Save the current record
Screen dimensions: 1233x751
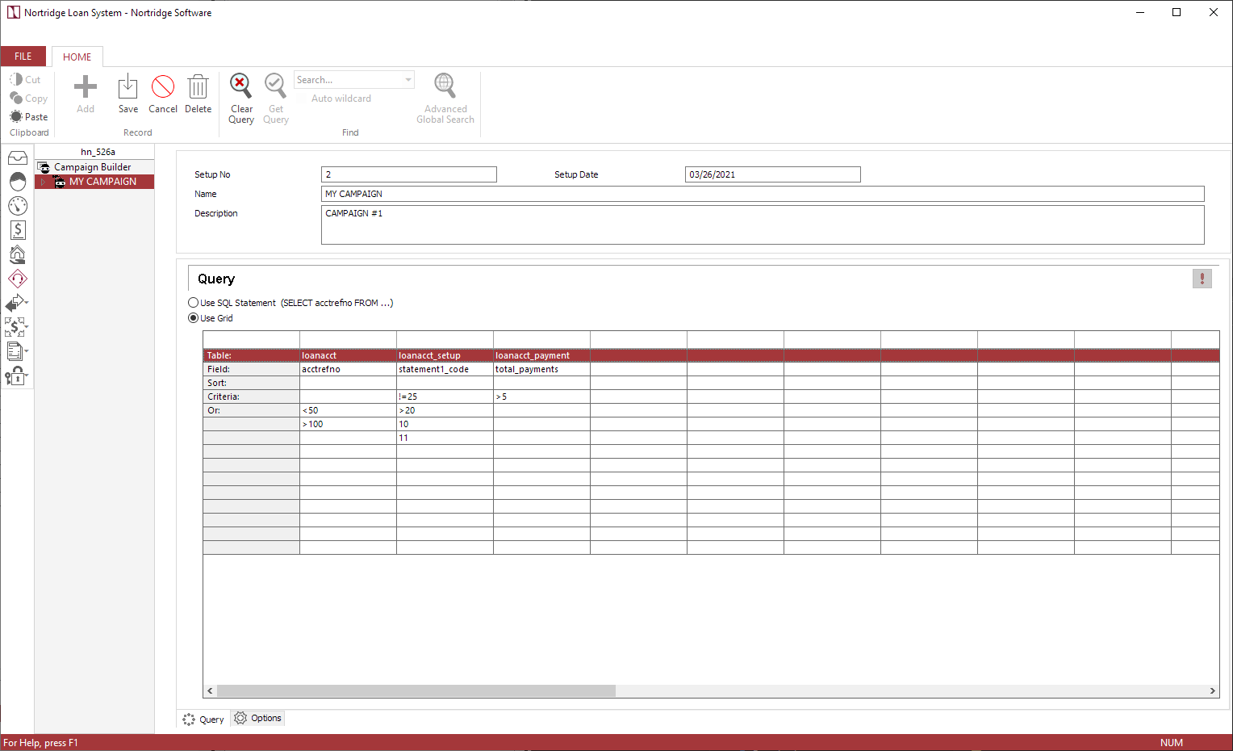(x=127, y=94)
